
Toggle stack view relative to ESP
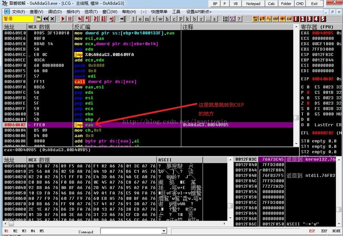point(312,231)
